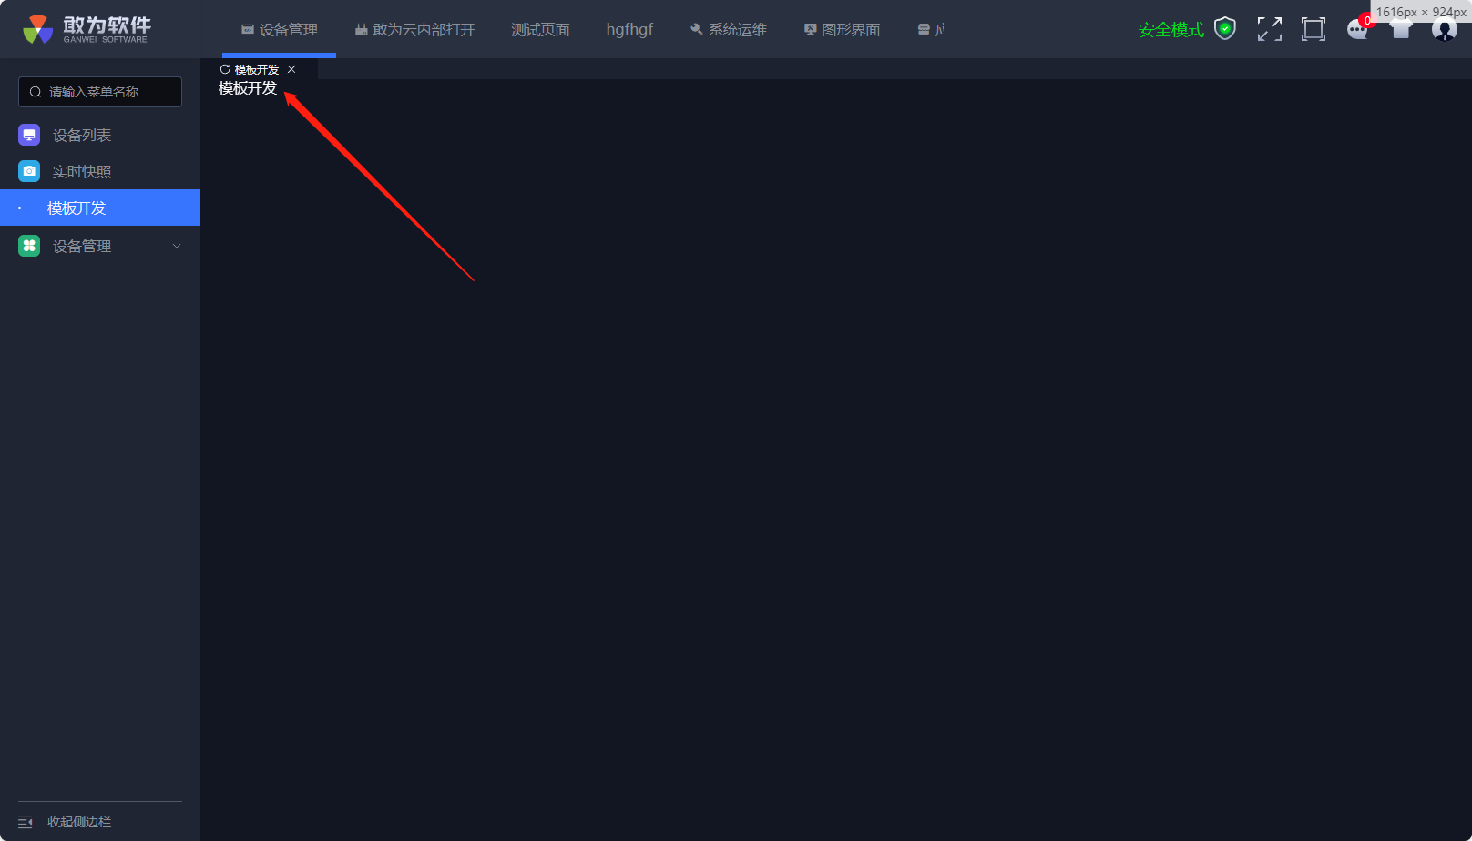Refresh the 模板开发 page tab
Screen dimensions: 1472x841
pyautogui.click(x=225, y=69)
